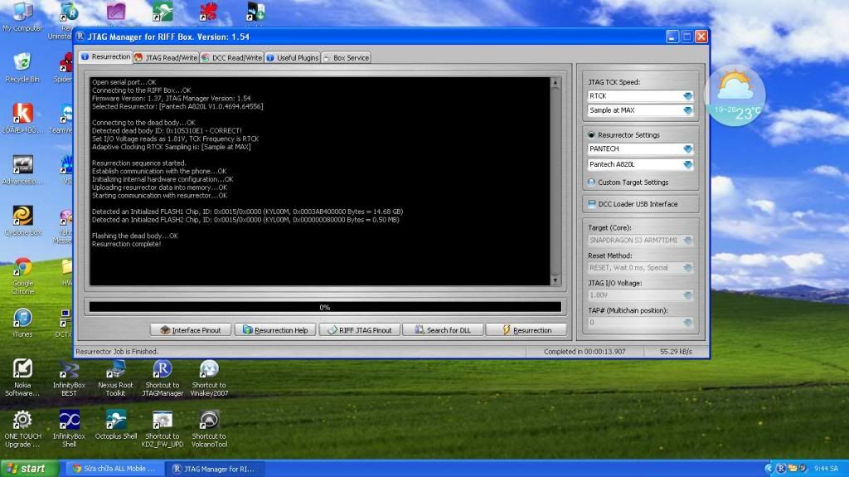This screenshot has width=849, height=477.
Task: Select the InfinityBox Shell desktop icon
Action: [69, 428]
